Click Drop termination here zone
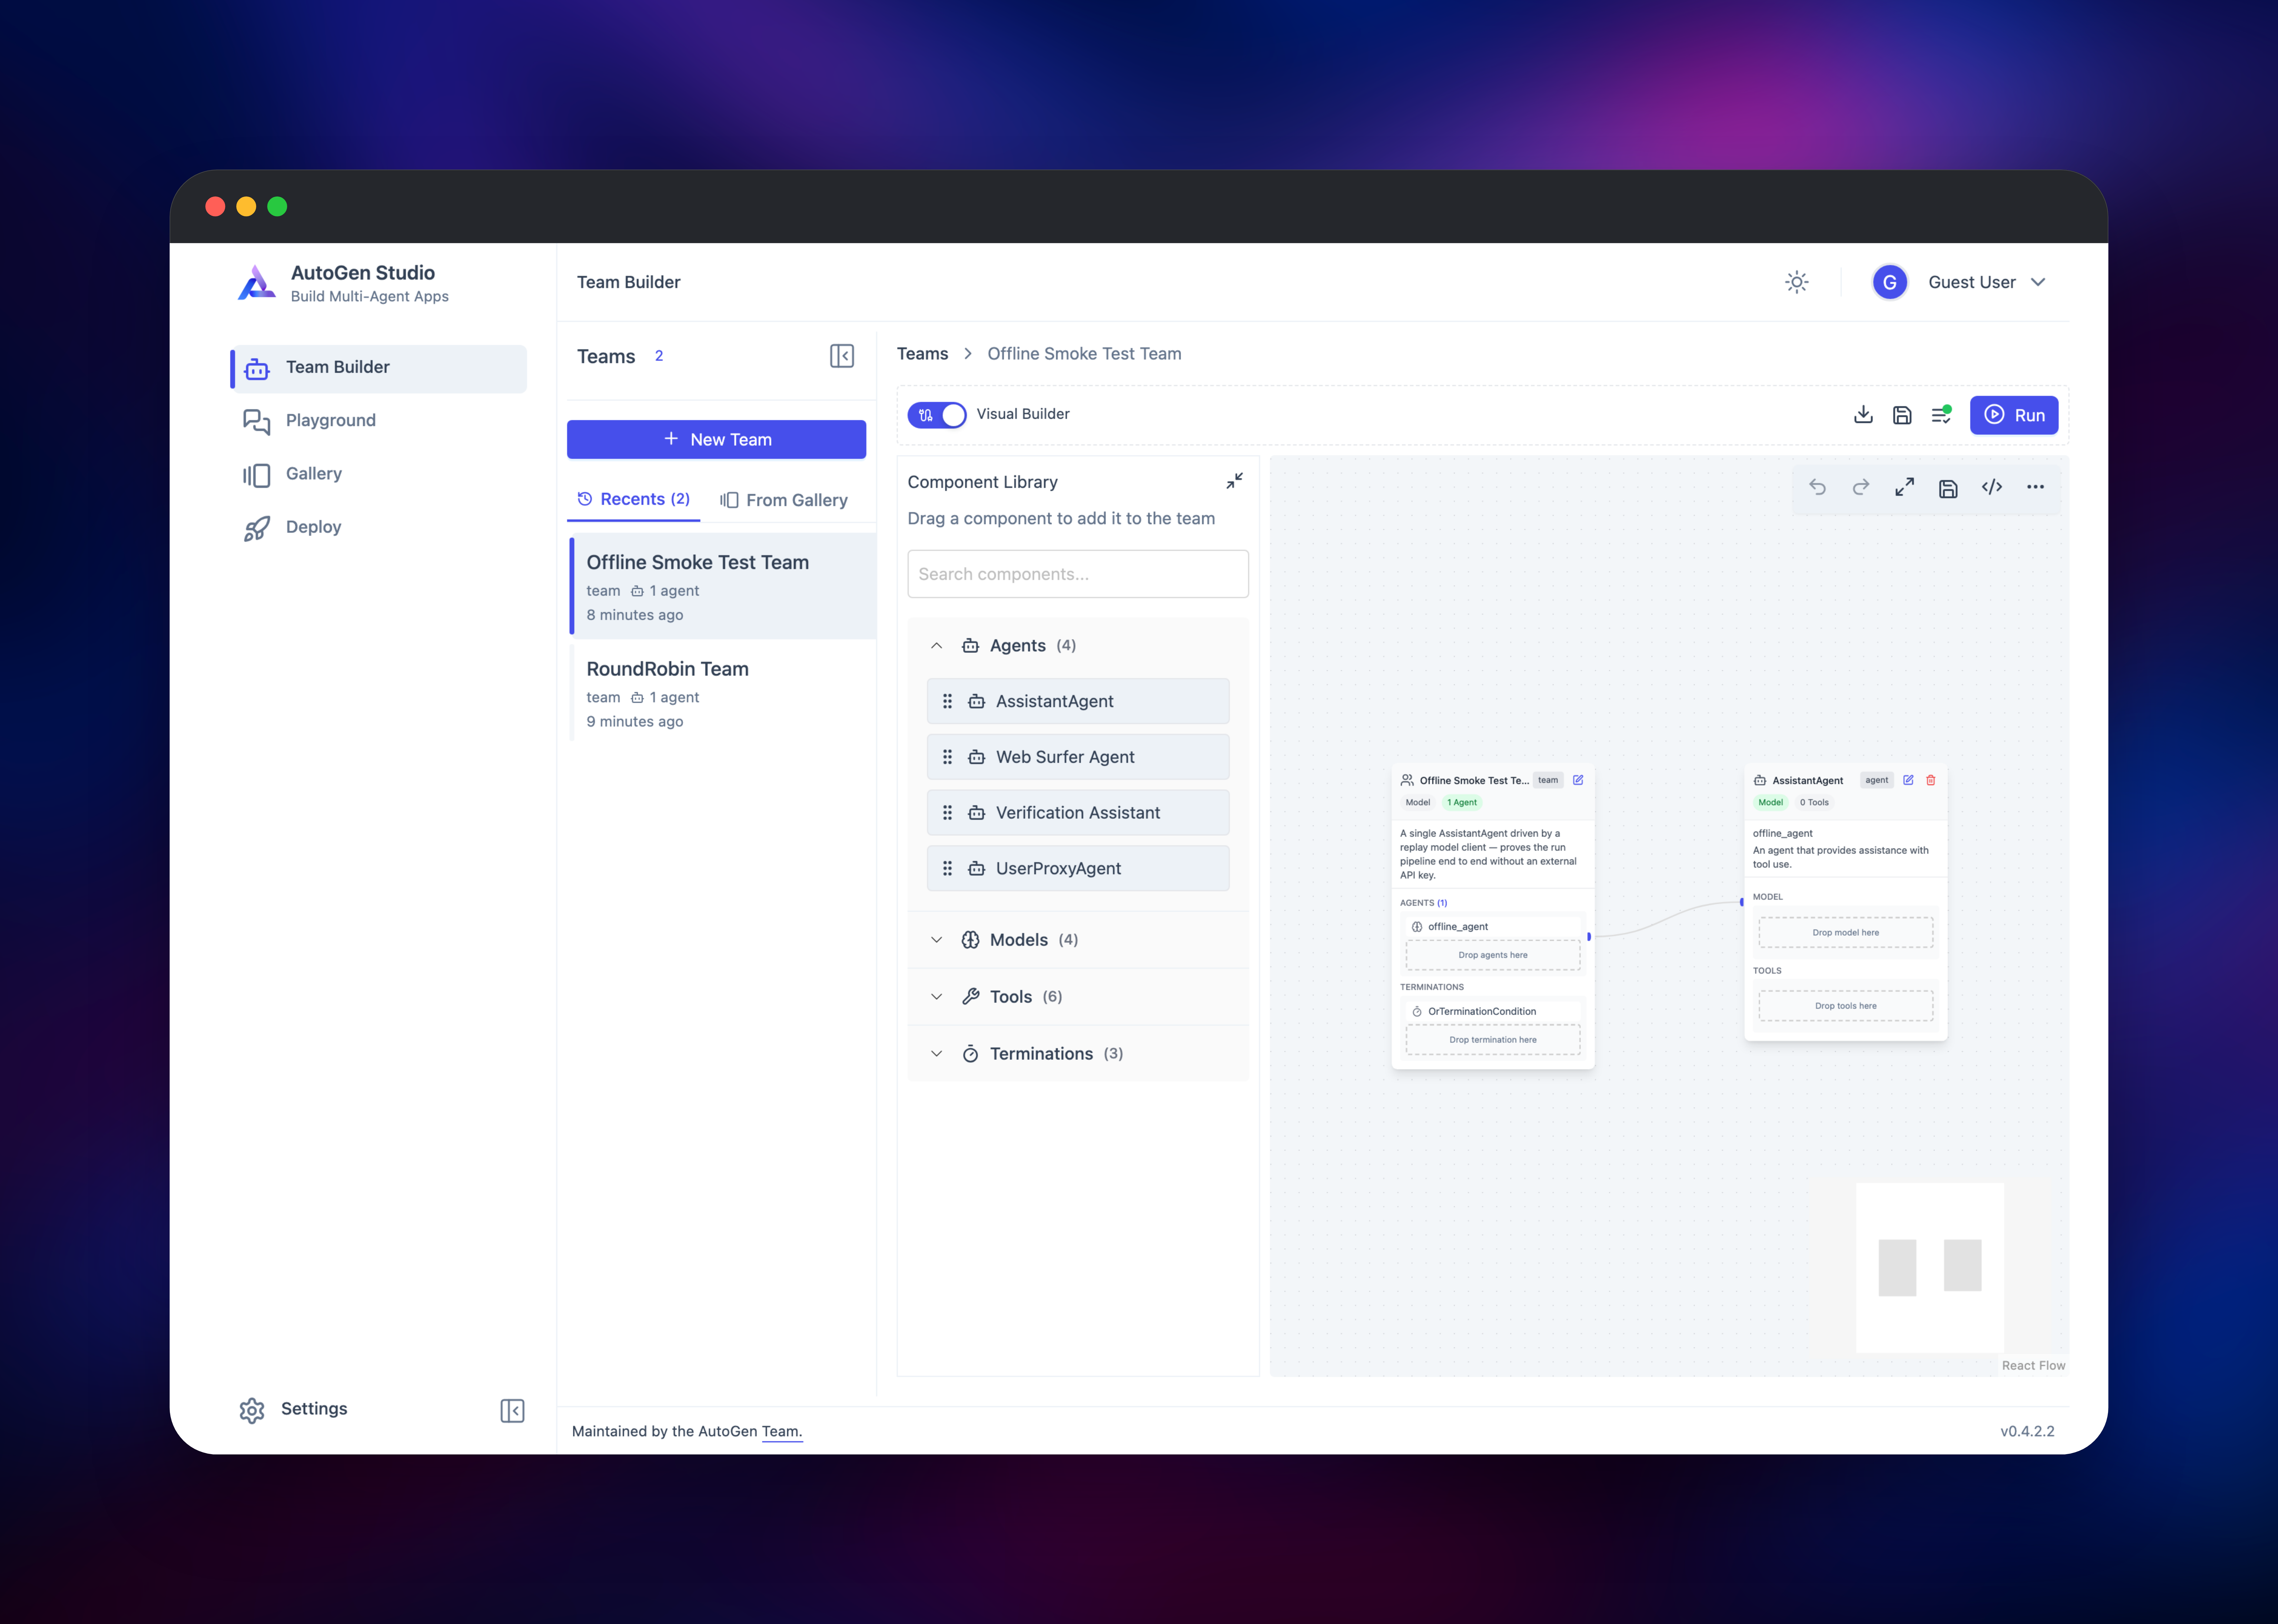 coord(1493,1040)
